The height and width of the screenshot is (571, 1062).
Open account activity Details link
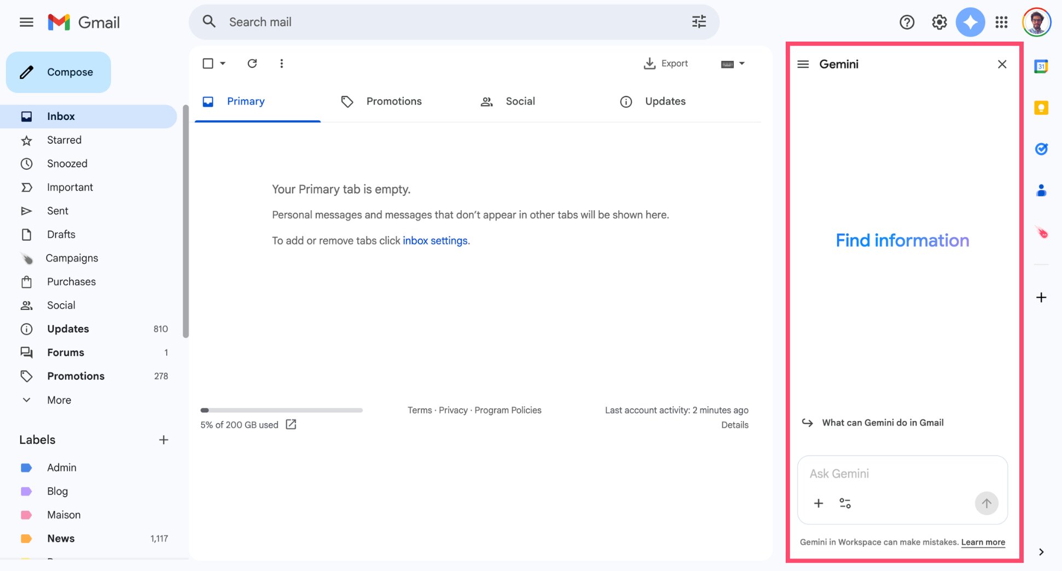point(735,425)
